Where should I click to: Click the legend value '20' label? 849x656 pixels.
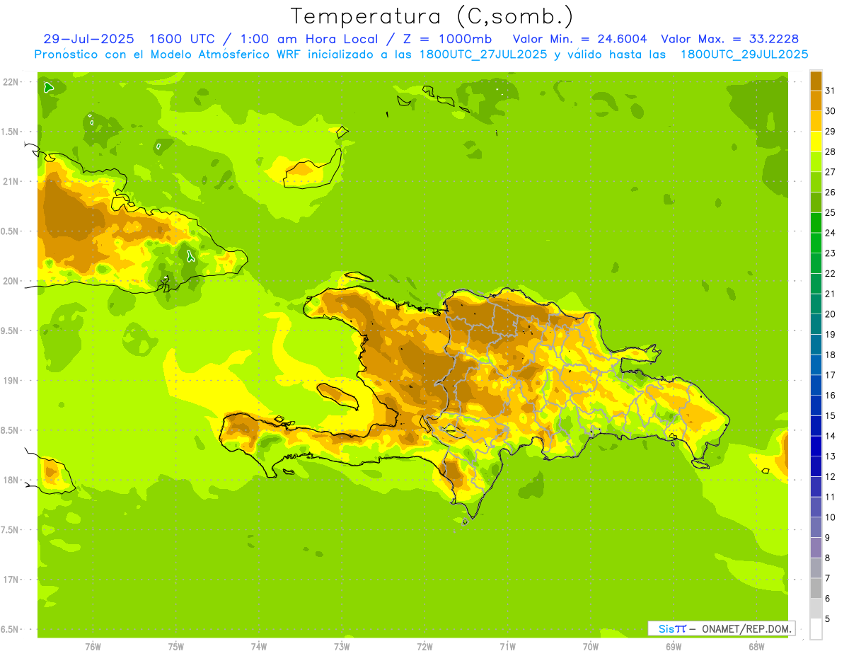pos(830,314)
